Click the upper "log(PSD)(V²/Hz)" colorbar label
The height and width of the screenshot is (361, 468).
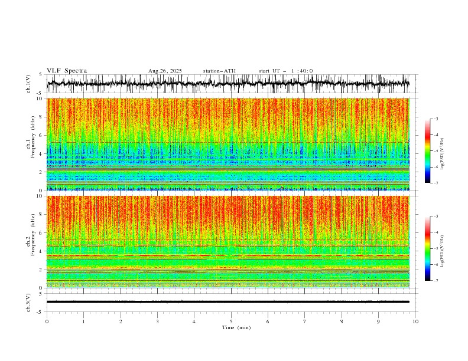[443, 154]
